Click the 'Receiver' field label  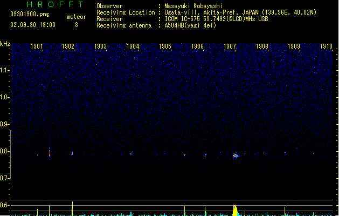tap(109, 19)
